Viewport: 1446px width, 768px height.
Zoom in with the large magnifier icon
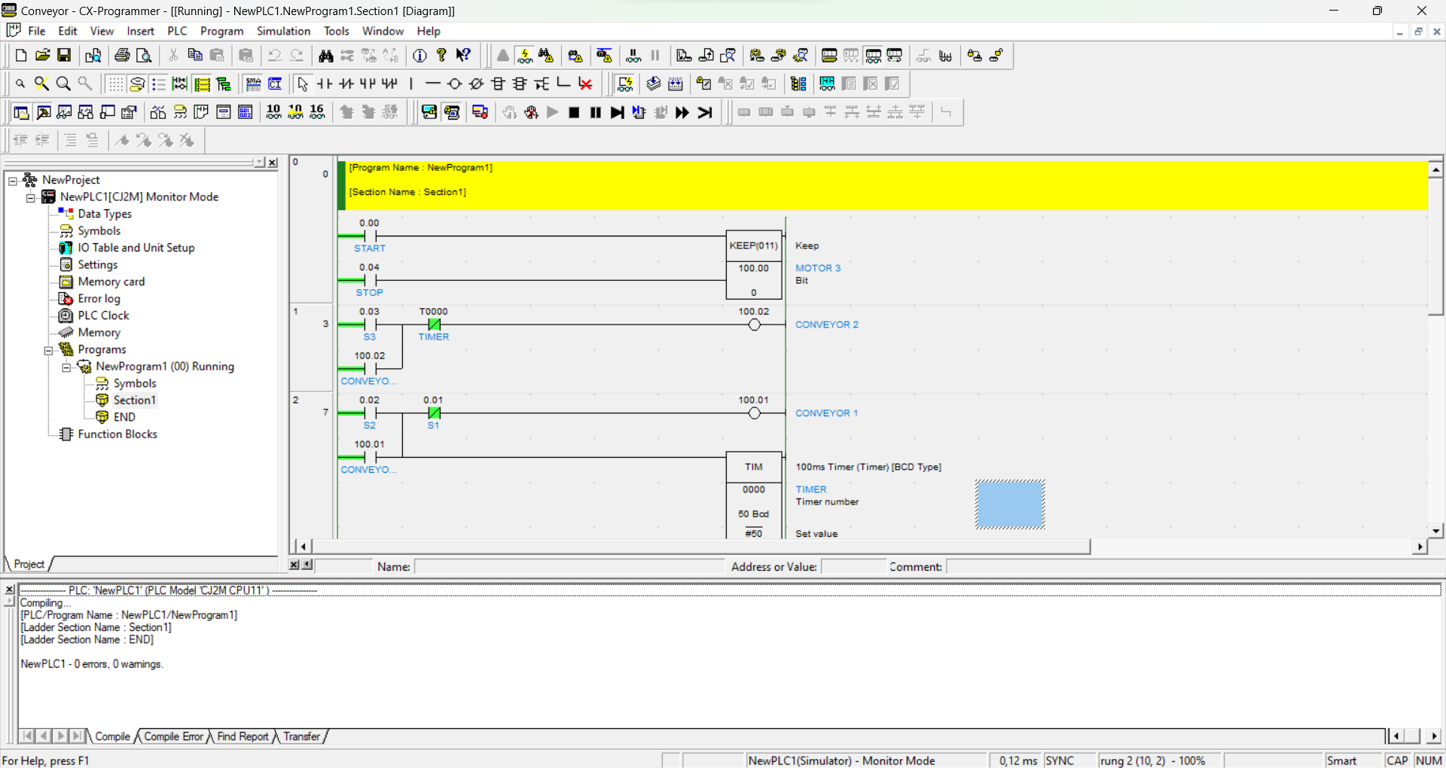click(63, 84)
